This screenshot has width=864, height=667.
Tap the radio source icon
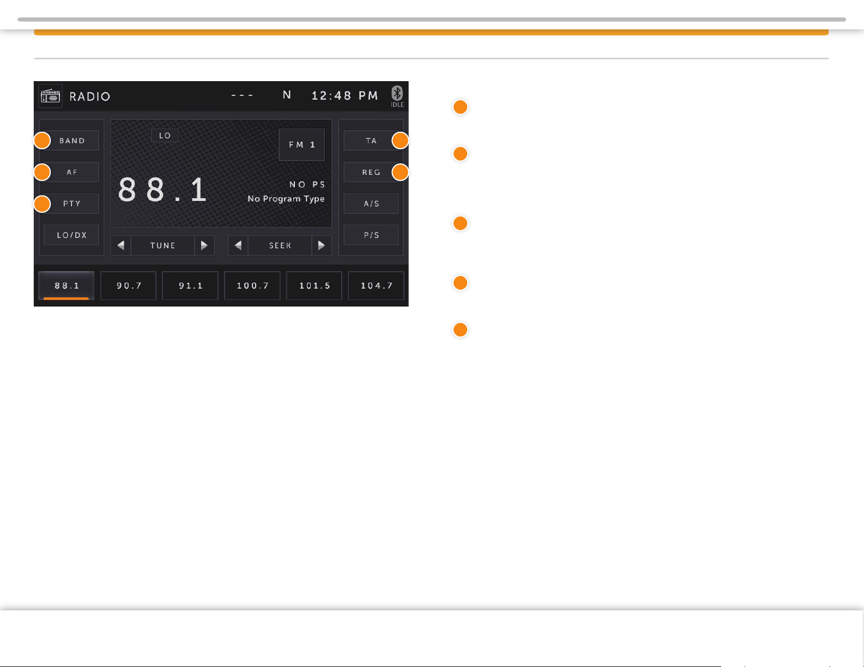pyautogui.click(x=50, y=96)
